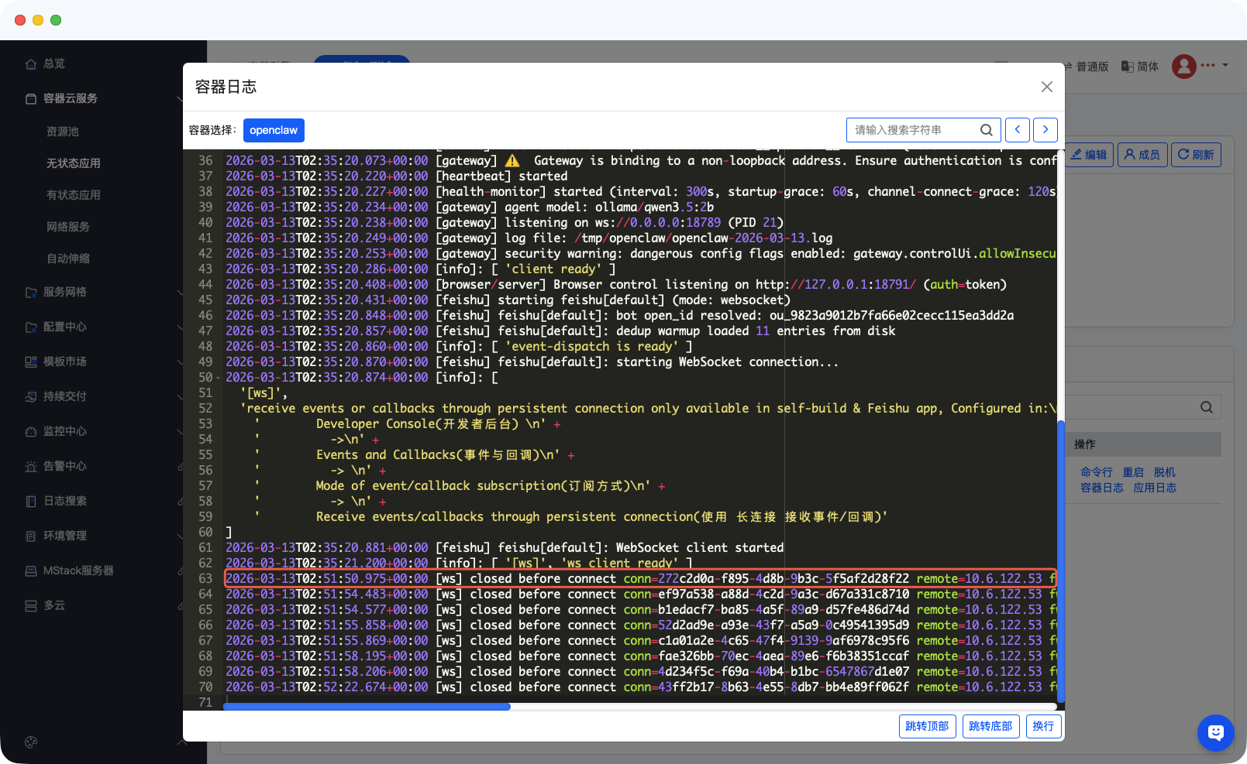1247x764 pixels.
Task: Go to previous search match arrow
Action: pos(1018,130)
